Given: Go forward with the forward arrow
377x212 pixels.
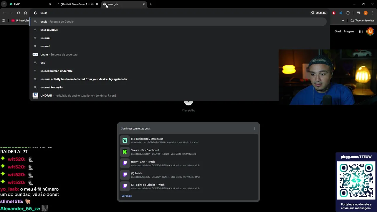Looking at the screenshot, I should pyautogui.click(x=11, y=13).
